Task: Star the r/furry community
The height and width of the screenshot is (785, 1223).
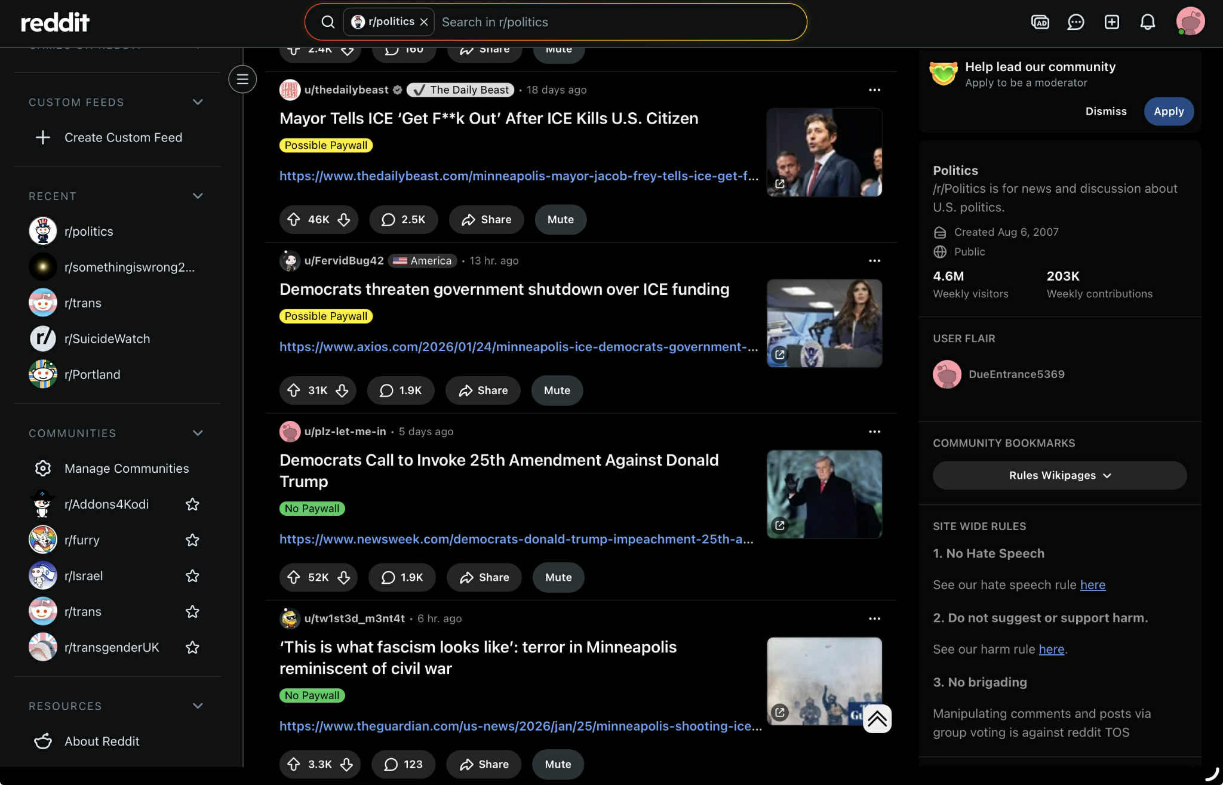Action: [192, 540]
